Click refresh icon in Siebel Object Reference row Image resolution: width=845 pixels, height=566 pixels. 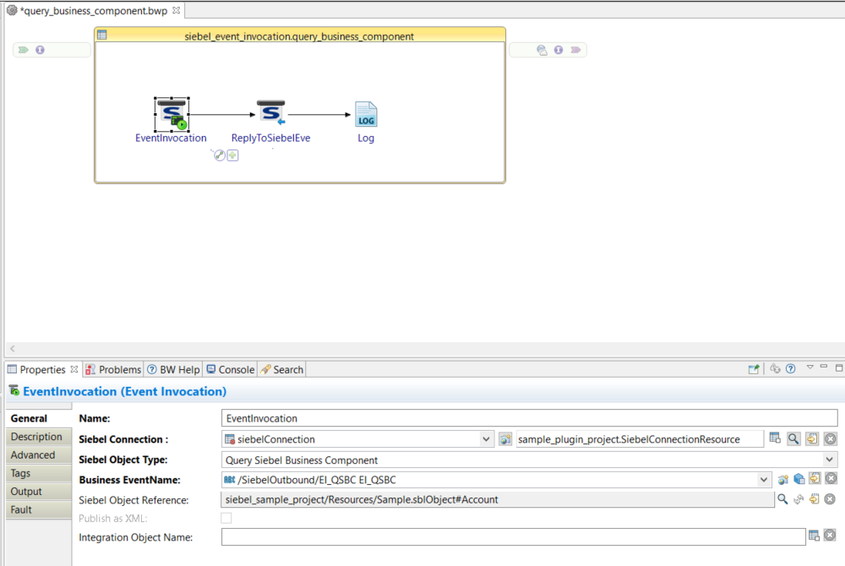799,499
